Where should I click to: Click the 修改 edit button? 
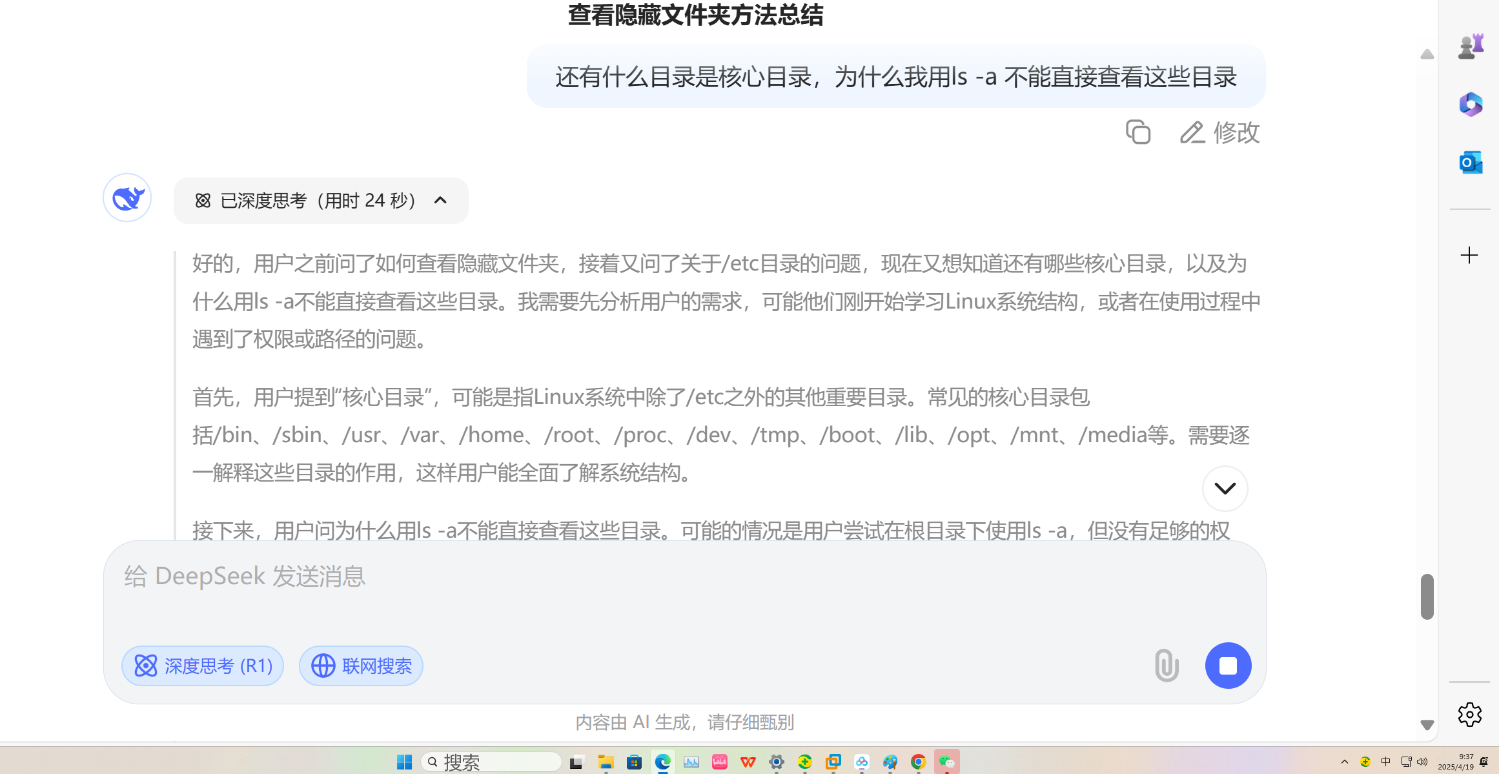click(1219, 132)
